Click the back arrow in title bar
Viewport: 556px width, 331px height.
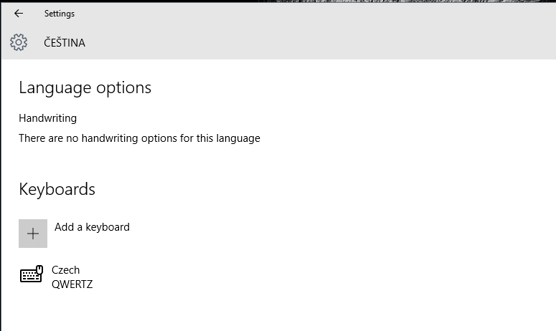pos(19,14)
